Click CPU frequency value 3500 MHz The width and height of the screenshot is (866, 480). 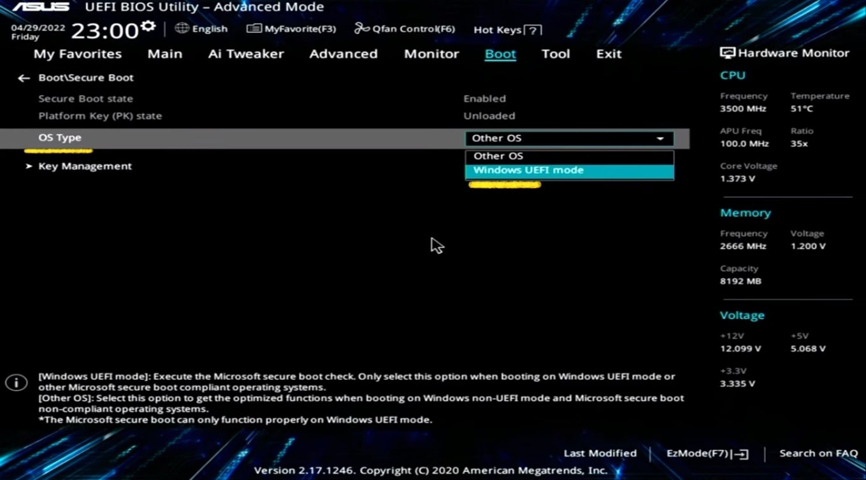(x=743, y=109)
